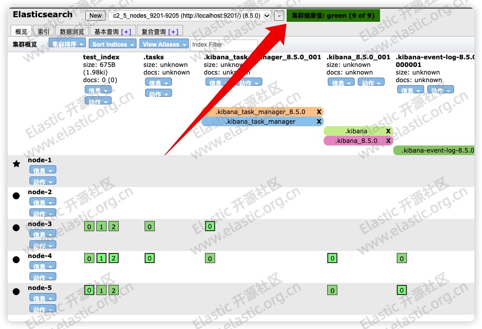Click test_index shard 0 on node-4
482x329 pixels.
pyautogui.click(x=89, y=259)
